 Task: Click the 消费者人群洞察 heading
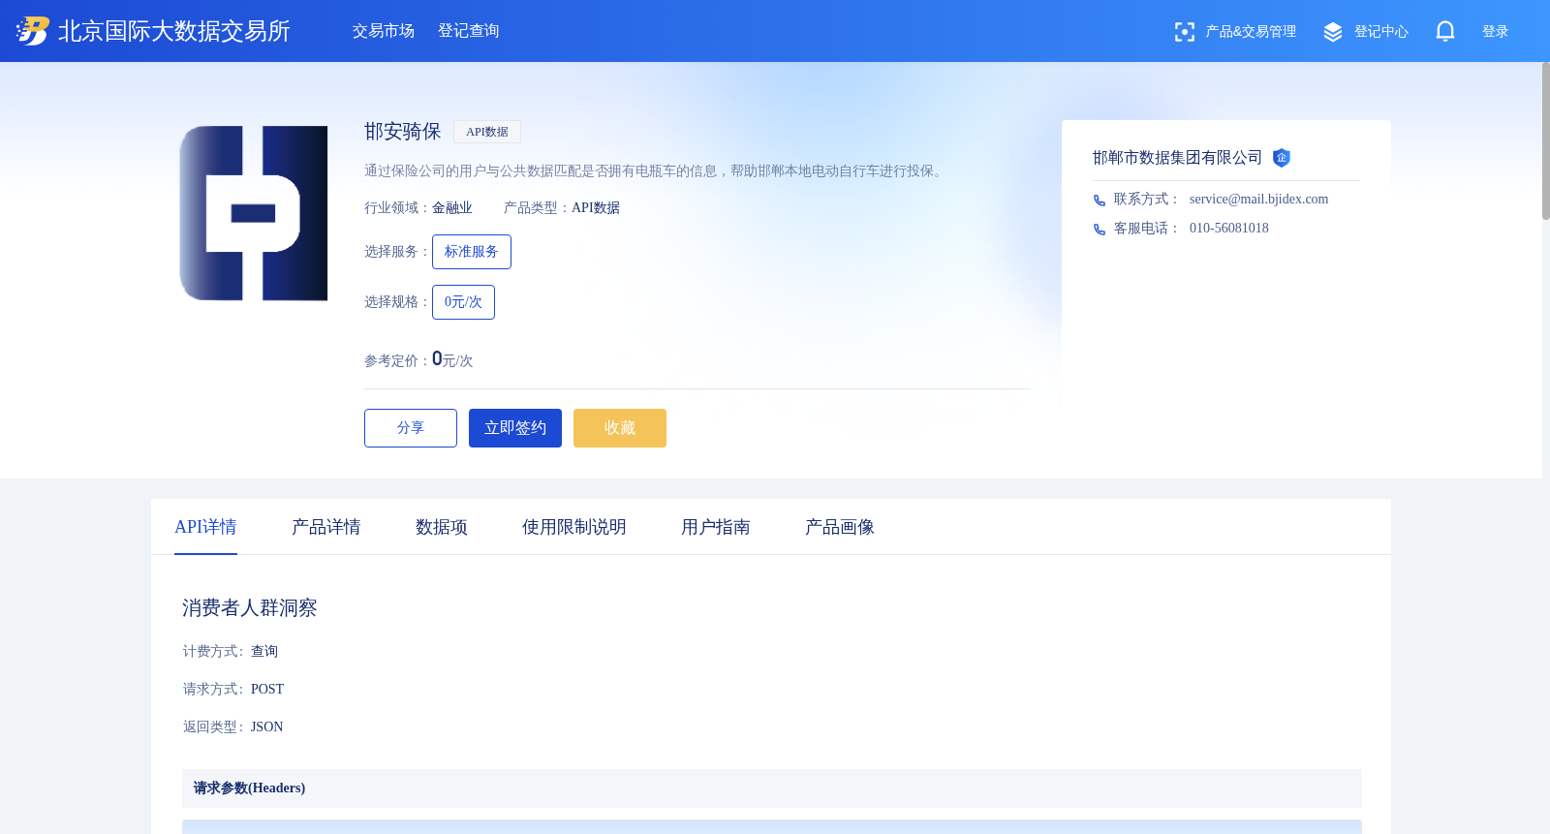tap(250, 608)
